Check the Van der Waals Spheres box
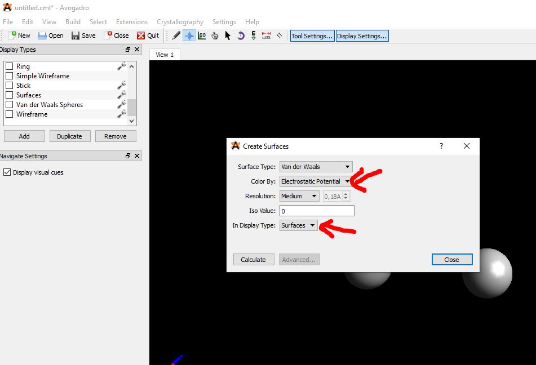Viewport: 536px width, 365px height. (10, 105)
